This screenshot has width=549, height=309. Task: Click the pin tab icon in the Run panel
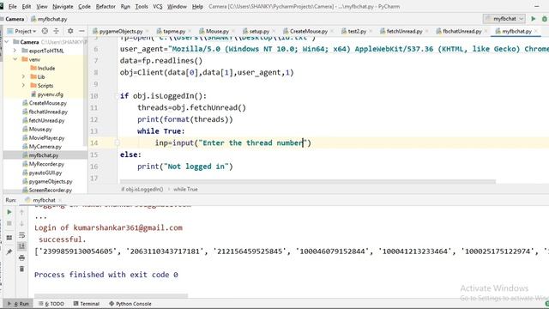click(9, 251)
